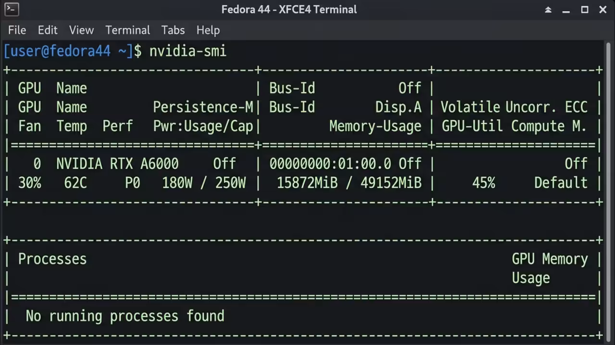The image size is (615, 345).
Task: Click 'Persistence-M' column header
Action: 203,107
